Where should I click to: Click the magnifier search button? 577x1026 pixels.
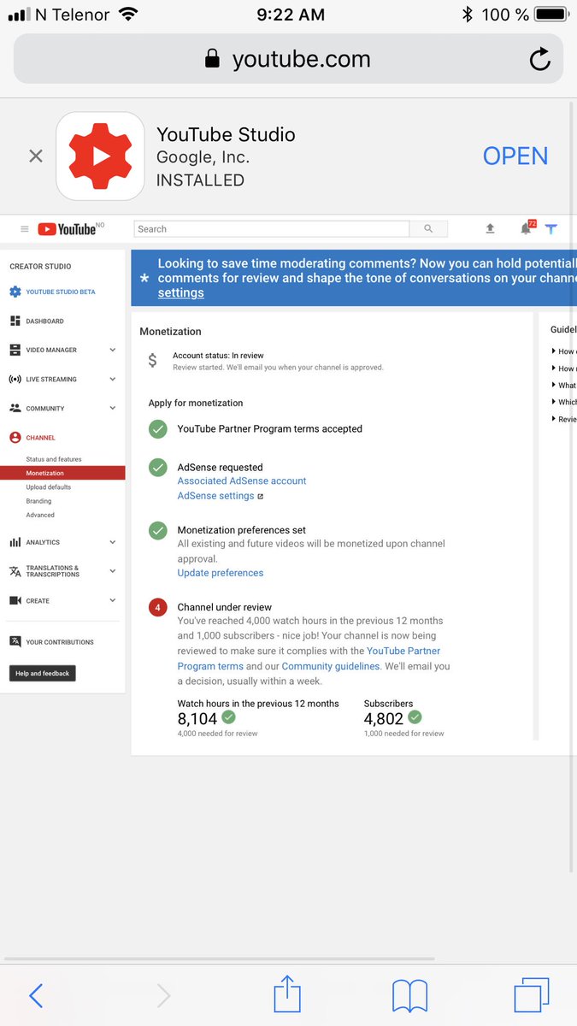[428, 229]
